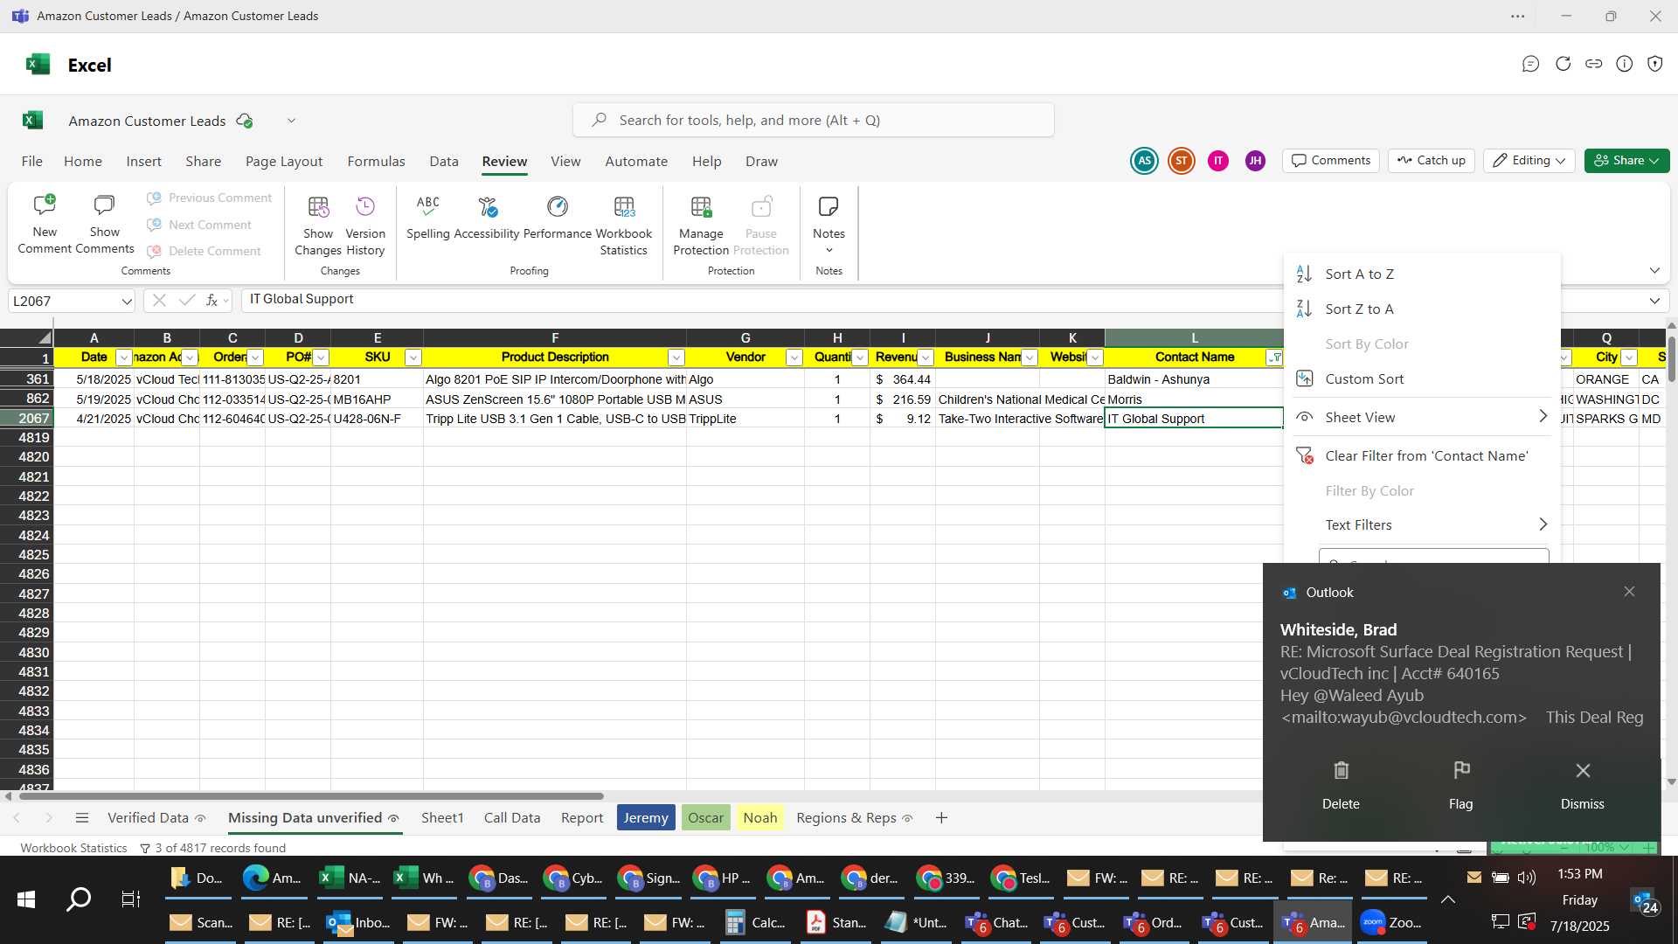Open Version History
Screen dimensions: 1678x944
tap(365, 226)
